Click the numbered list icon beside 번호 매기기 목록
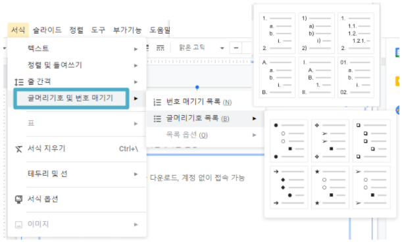Screen dimensions: 402x246 pyautogui.click(x=157, y=102)
